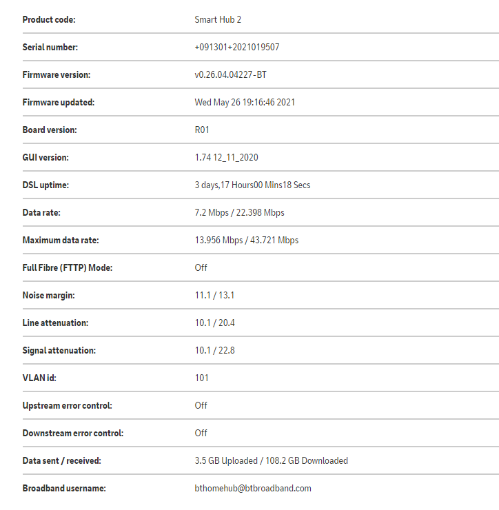
Task: Select the VLAN id value 101
Action: tap(201, 378)
